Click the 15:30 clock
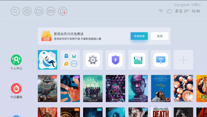The height and width of the screenshot is (117, 207). pos(196,11)
